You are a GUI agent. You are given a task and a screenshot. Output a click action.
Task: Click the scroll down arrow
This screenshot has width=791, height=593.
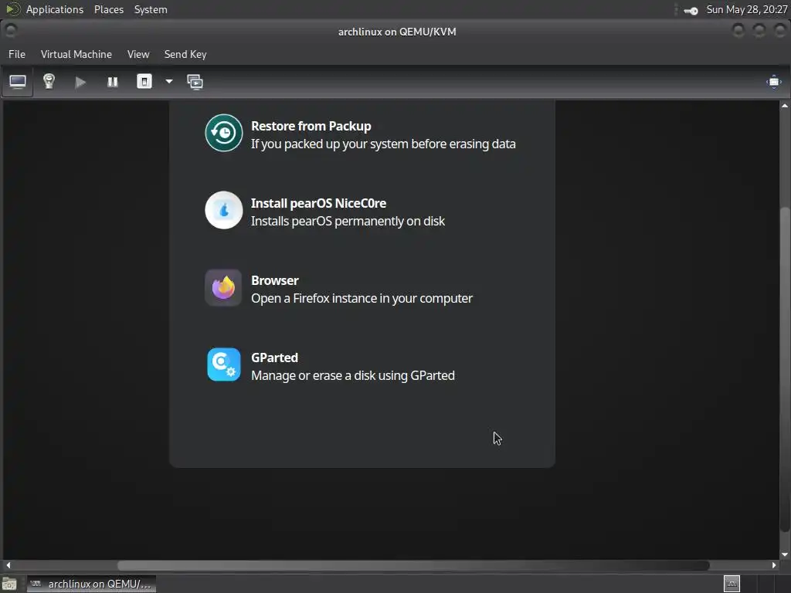[785, 554]
